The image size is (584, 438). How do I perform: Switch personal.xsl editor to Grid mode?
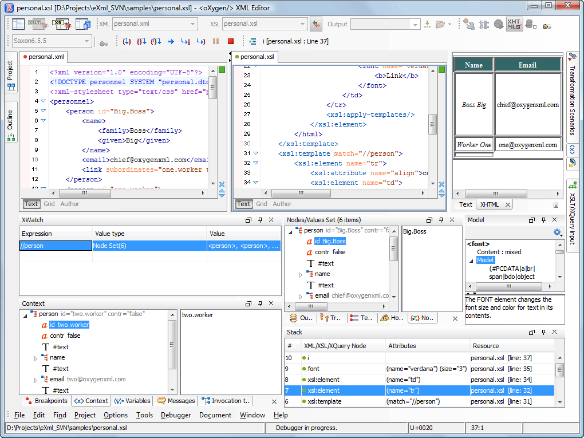pyautogui.click(x=261, y=204)
